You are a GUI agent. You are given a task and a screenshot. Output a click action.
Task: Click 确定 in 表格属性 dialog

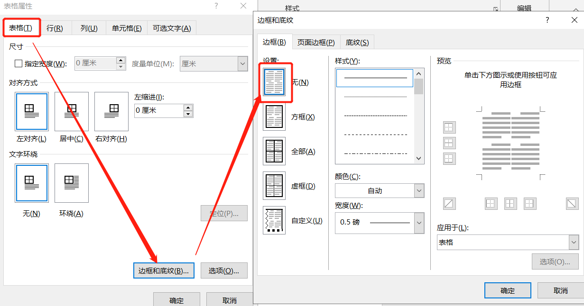(x=176, y=300)
